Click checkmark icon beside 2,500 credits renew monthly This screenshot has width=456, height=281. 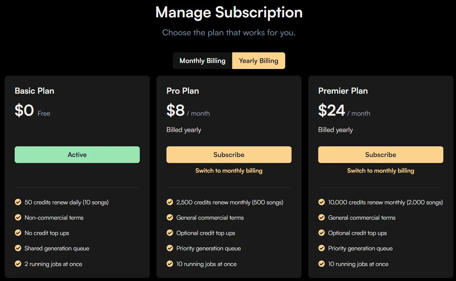tap(170, 202)
